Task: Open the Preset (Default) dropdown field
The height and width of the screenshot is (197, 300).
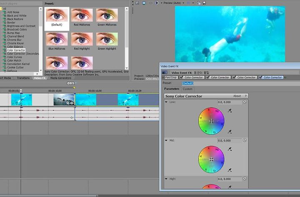Action: coord(240,83)
